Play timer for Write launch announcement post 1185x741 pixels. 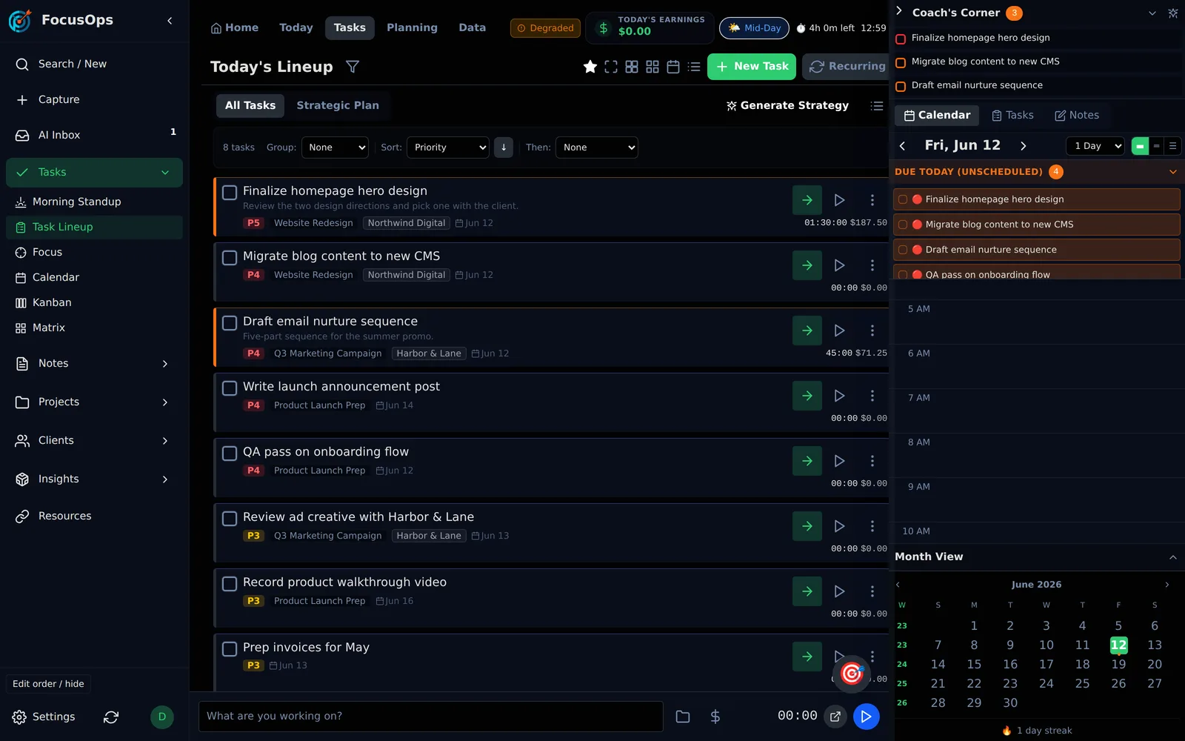tap(839, 396)
